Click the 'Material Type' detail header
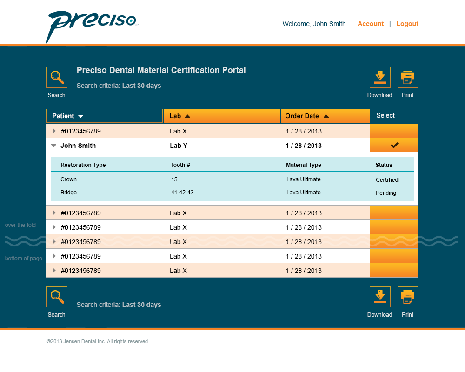The height and width of the screenshot is (372, 465). click(303, 165)
